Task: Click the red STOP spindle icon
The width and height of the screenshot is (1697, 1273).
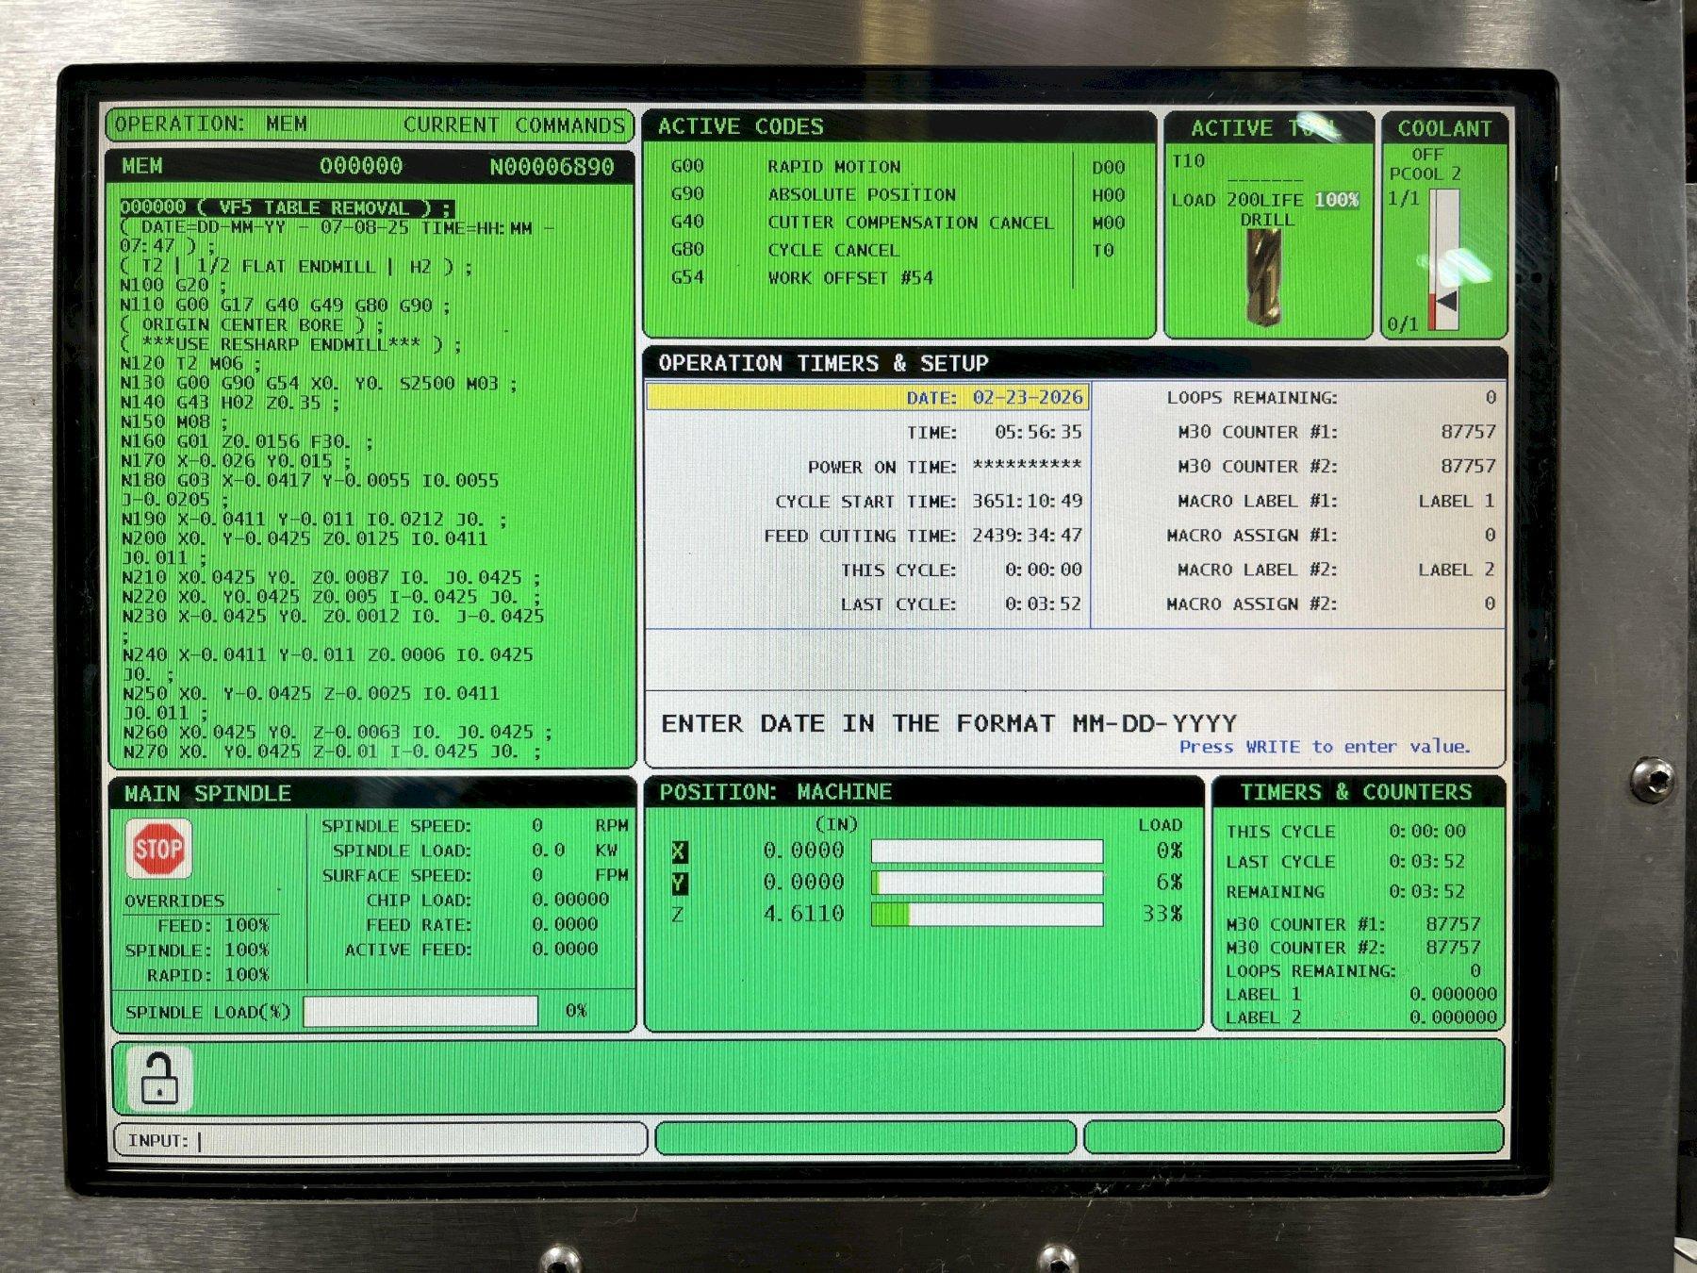Action: click(x=157, y=849)
